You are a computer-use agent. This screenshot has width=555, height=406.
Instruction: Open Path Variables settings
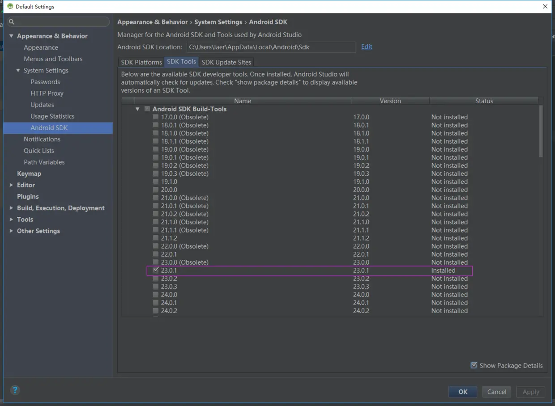click(x=44, y=162)
